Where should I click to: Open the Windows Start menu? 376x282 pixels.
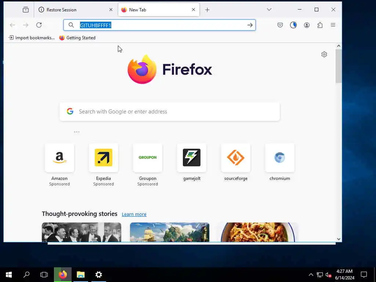point(9,275)
